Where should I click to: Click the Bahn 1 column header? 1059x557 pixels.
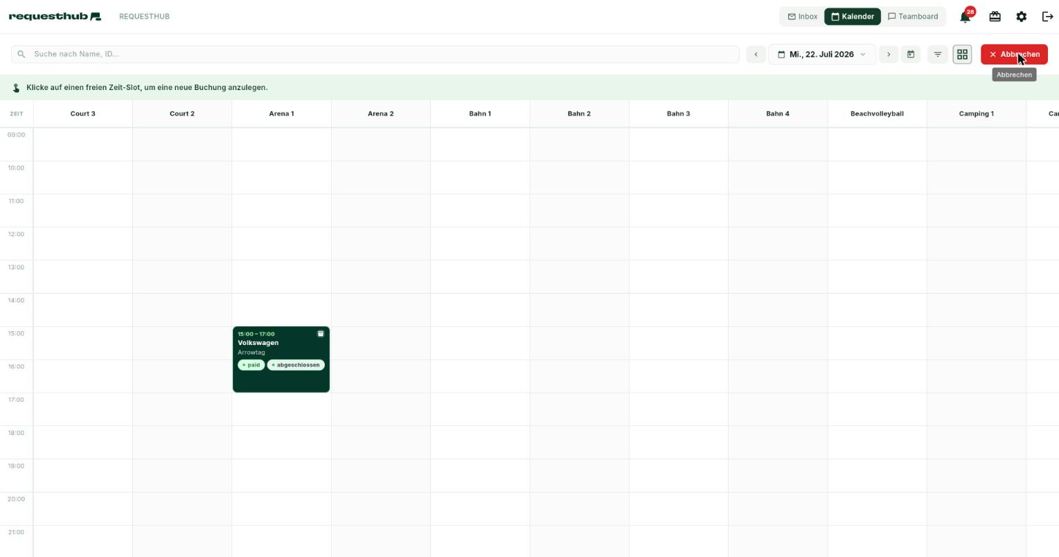pos(480,114)
